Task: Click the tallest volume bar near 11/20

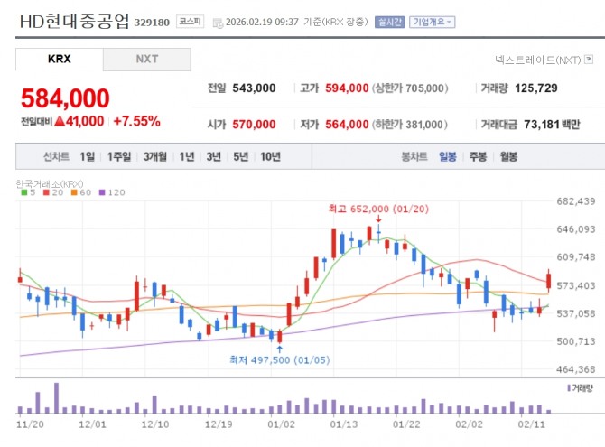Action: [x=56, y=398]
